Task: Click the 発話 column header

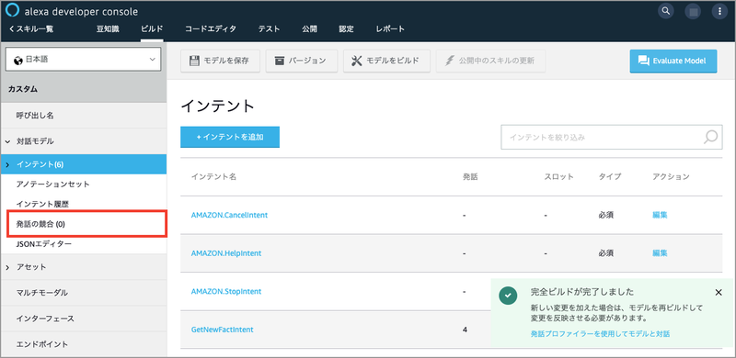Action: tap(470, 176)
